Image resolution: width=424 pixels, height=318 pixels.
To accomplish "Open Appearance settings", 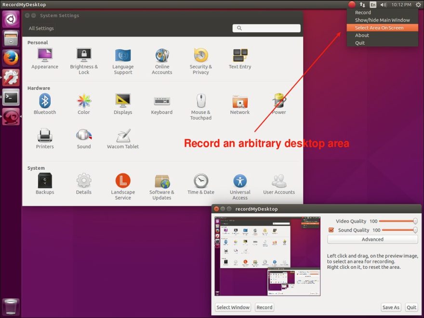I will pyautogui.click(x=45, y=59).
